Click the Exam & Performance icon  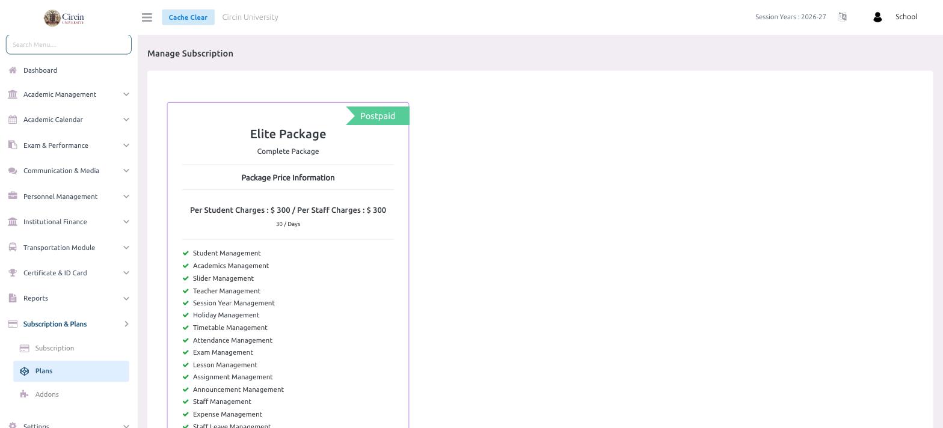click(13, 145)
